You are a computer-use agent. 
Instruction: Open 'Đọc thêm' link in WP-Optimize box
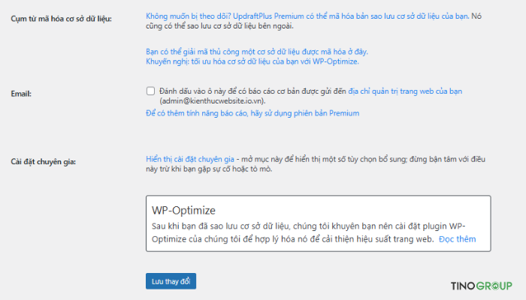(x=457, y=239)
